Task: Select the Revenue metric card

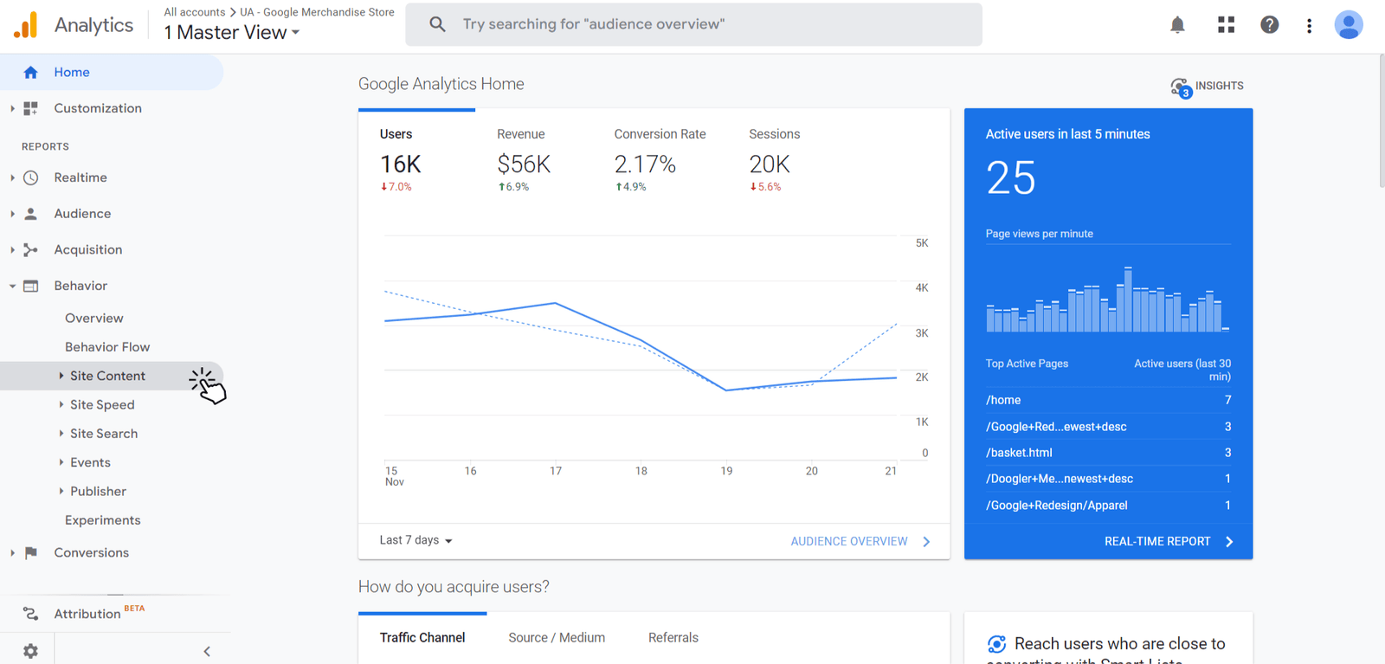Action: [x=524, y=160]
